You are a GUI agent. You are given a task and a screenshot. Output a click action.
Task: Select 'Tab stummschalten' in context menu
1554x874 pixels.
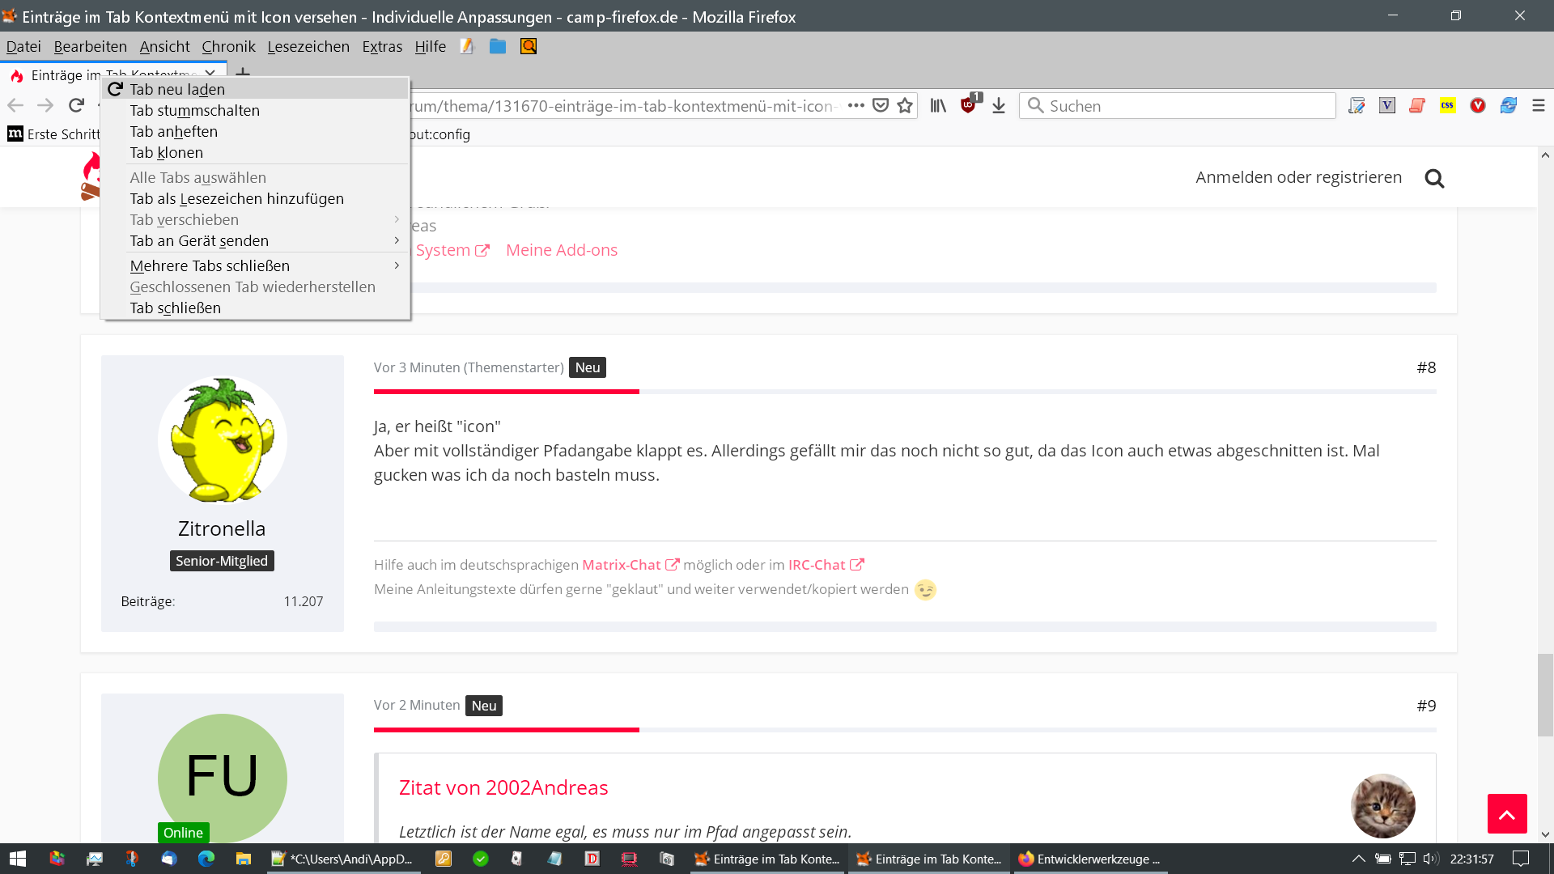coord(195,110)
